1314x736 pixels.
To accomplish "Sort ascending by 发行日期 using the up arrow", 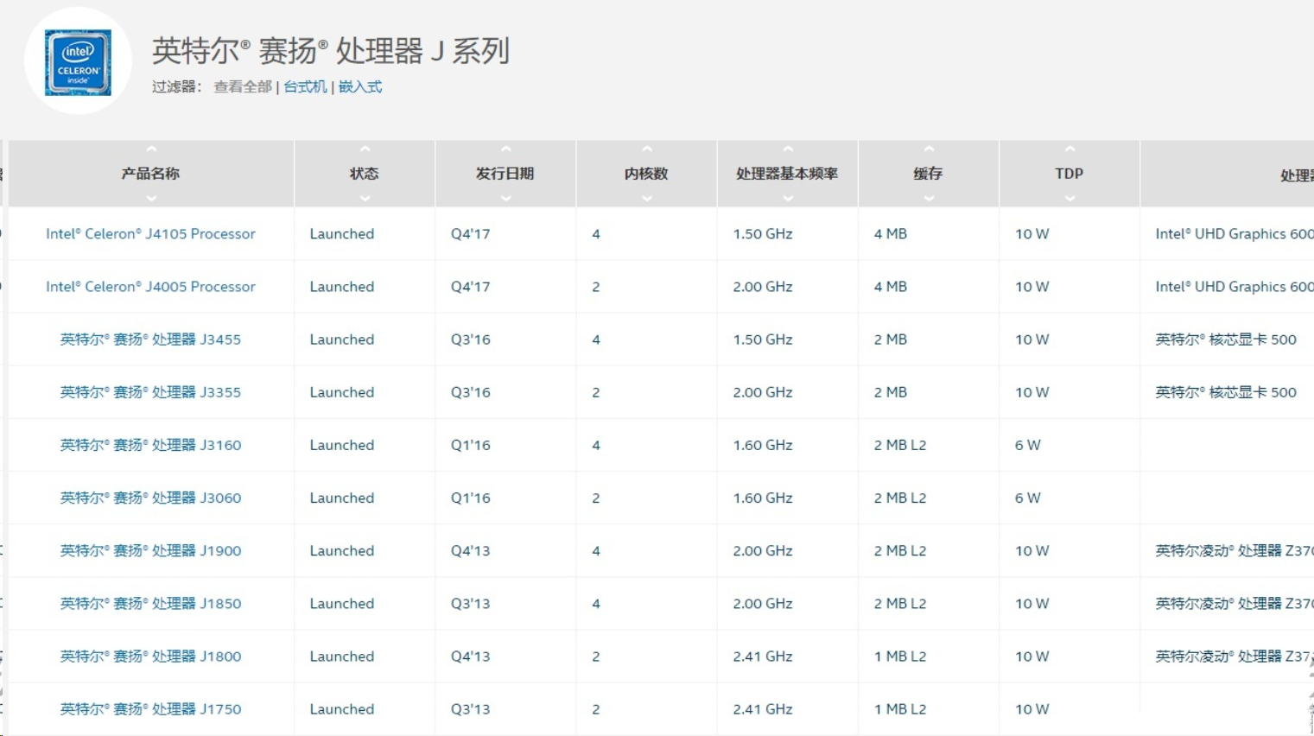I will [506, 149].
